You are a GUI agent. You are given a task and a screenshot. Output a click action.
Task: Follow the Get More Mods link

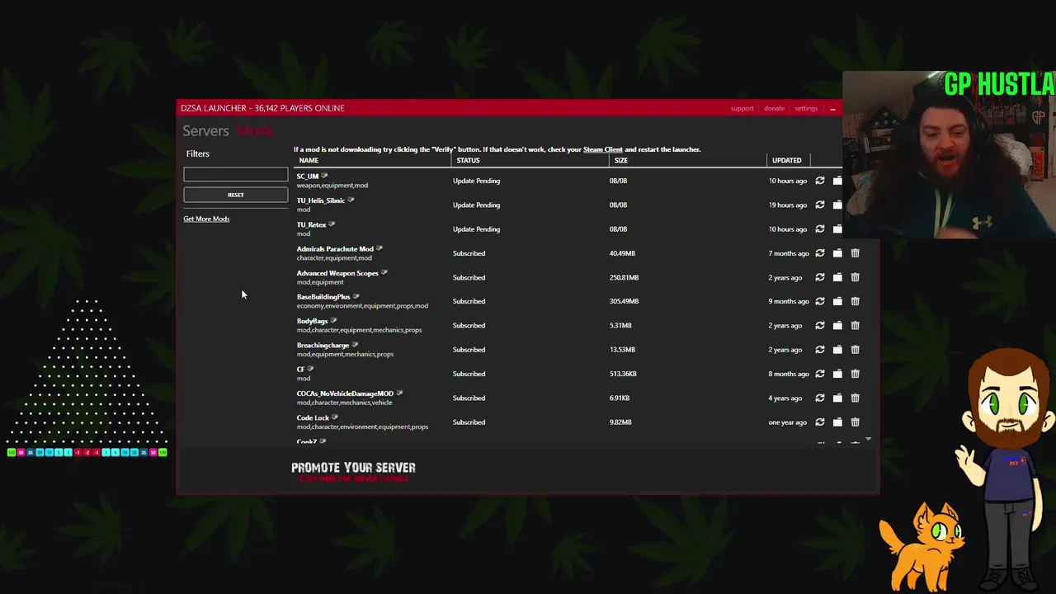tap(206, 219)
